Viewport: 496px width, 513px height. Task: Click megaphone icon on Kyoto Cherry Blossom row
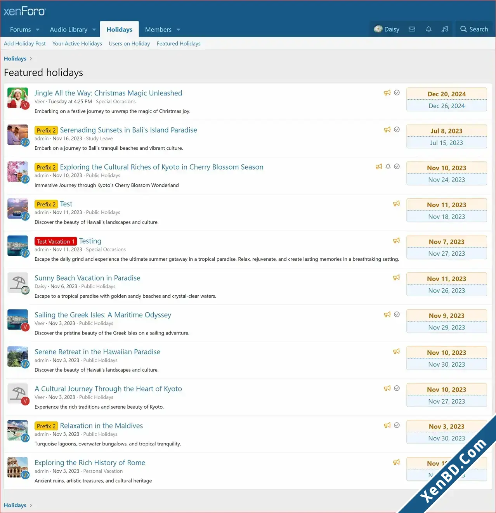click(x=379, y=166)
